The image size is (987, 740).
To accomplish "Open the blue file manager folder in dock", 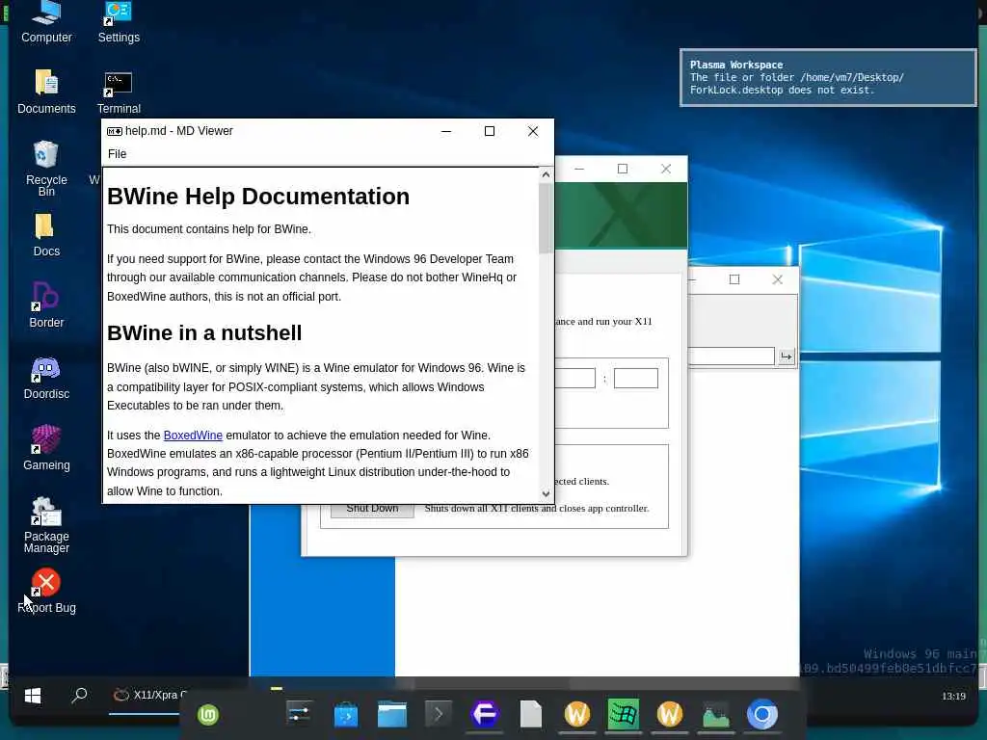I will 391,714.
